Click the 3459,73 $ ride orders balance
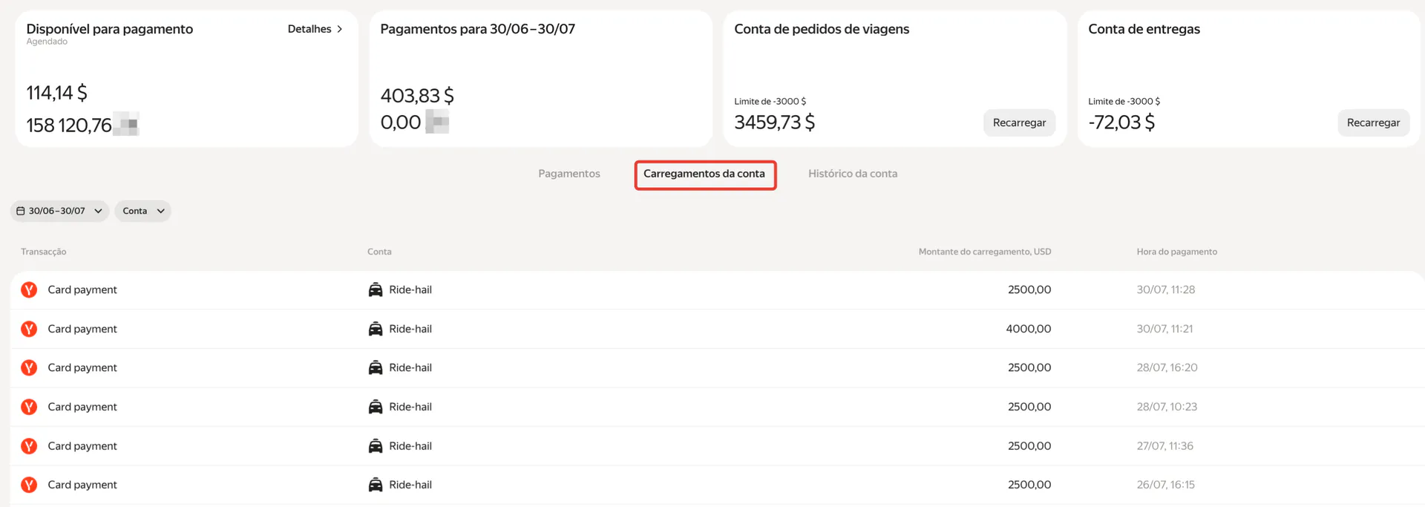Image resolution: width=1425 pixels, height=507 pixels. coord(775,122)
